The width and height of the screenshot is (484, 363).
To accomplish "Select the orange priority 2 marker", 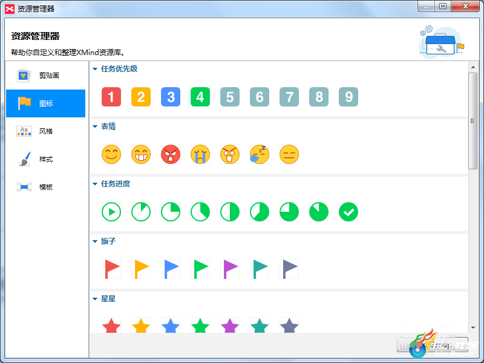I will click(x=141, y=97).
